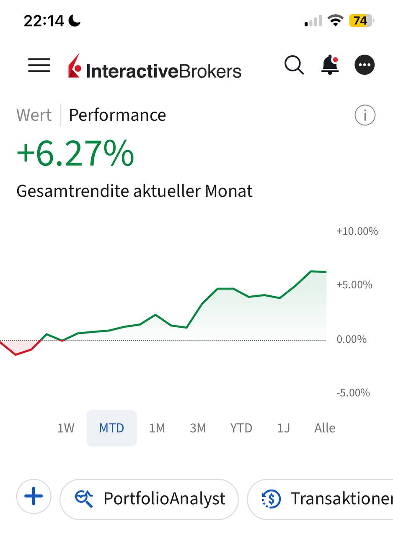Tap the +6.27% total return value

(75, 154)
